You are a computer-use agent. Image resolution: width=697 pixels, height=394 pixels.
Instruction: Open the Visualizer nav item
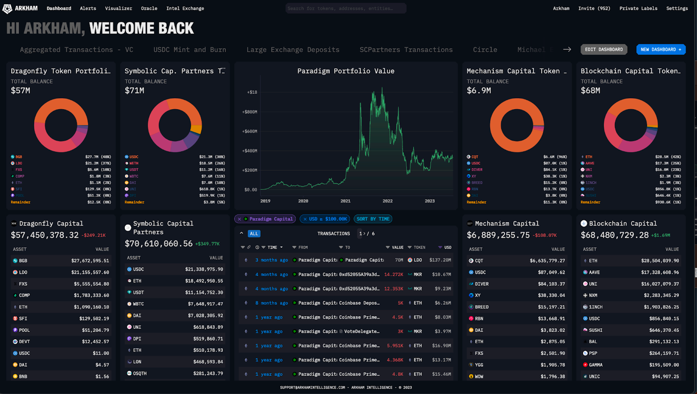pyautogui.click(x=118, y=8)
